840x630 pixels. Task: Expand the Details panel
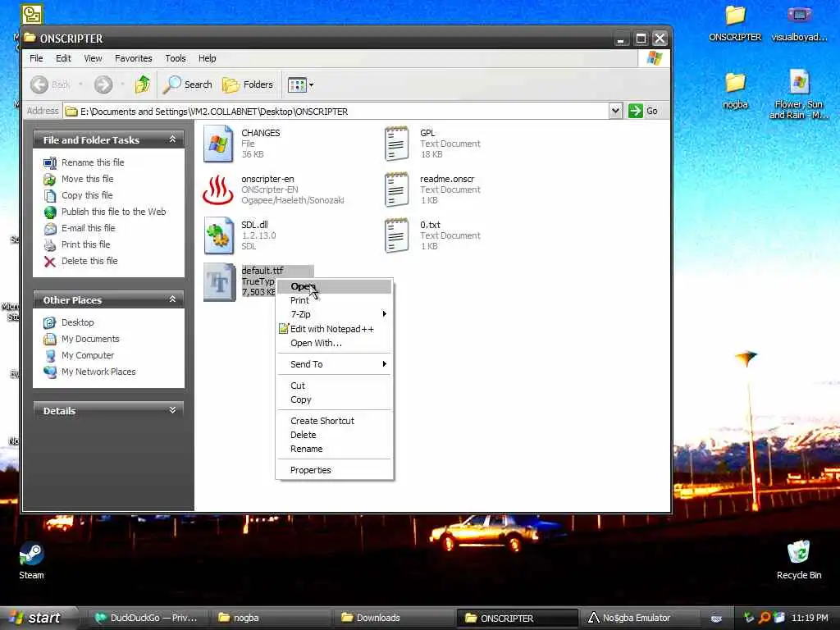(x=172, y=410)
